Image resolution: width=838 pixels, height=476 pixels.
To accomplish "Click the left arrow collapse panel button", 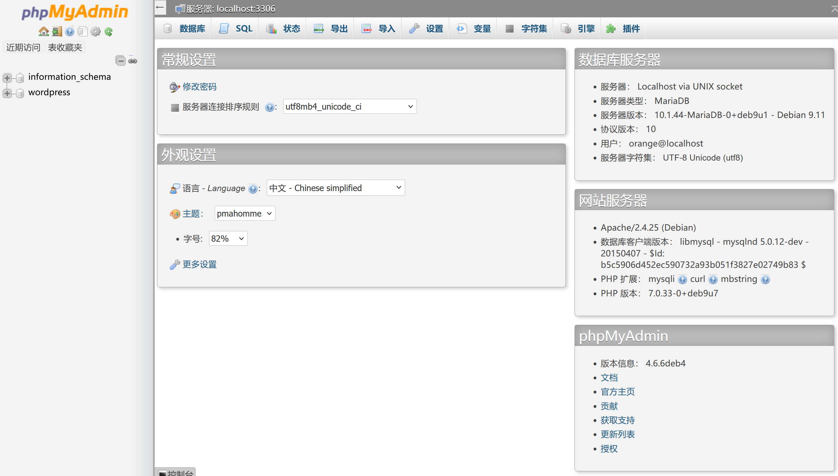I will click(160, 7).
